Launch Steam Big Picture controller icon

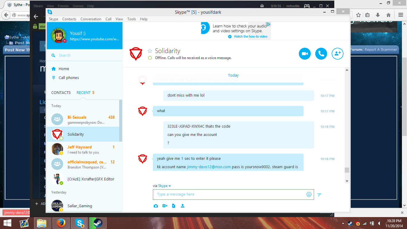pos(307,6)
